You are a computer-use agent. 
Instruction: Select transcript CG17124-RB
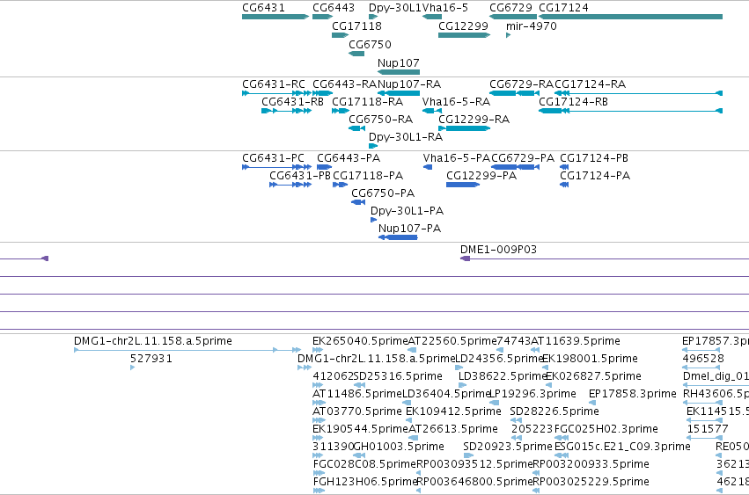(630, 111)
